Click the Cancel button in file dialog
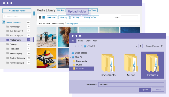 pyautogui.click(x=158, y=90)
